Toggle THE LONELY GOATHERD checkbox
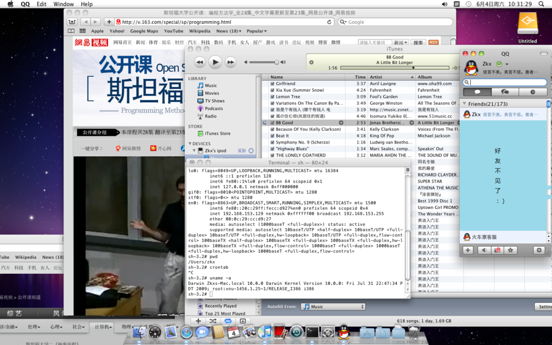552x345 pixels. click(273, 155)
